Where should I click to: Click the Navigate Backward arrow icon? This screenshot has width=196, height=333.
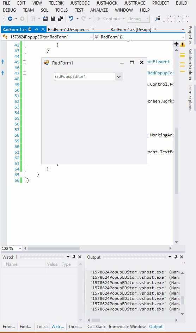coord(10,19)
